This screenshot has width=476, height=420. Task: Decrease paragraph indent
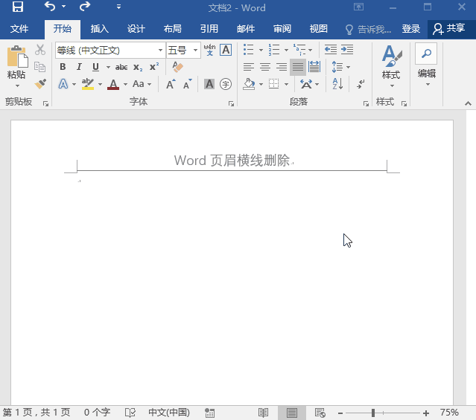(331, 49)
